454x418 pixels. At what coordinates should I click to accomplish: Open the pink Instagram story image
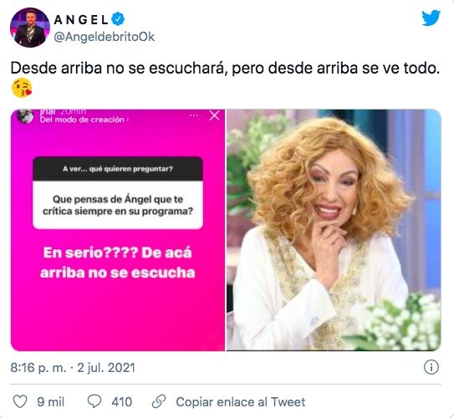pyautogui.click(x=118, y=230)
